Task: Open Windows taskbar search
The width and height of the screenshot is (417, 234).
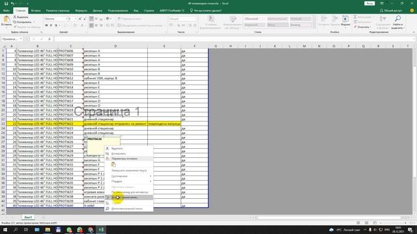Action: pos(16,229)
